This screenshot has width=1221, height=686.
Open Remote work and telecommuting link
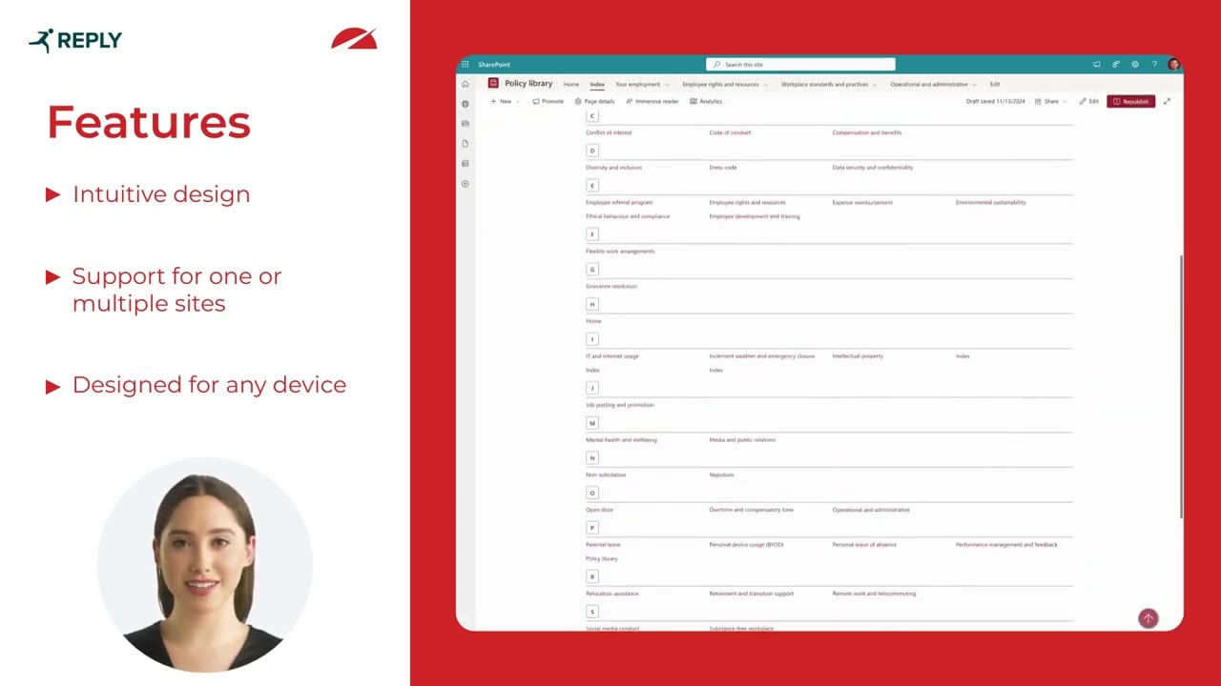tap(874, 594)
